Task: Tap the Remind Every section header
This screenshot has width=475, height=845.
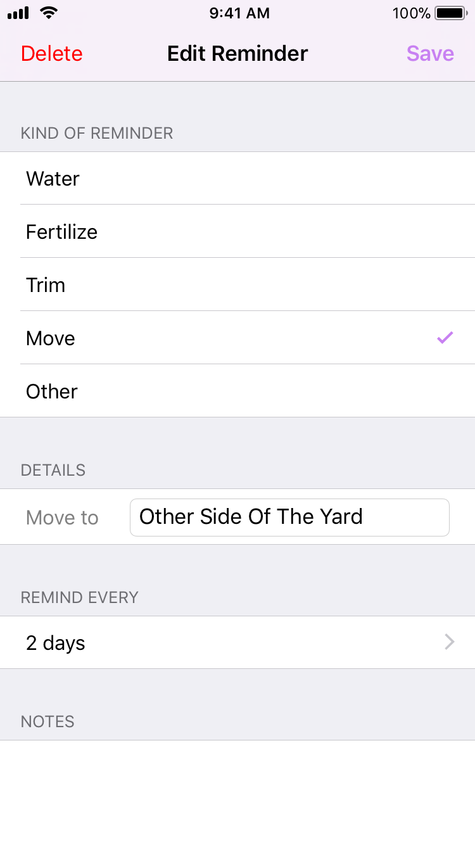Action: [x=80, y=597]
